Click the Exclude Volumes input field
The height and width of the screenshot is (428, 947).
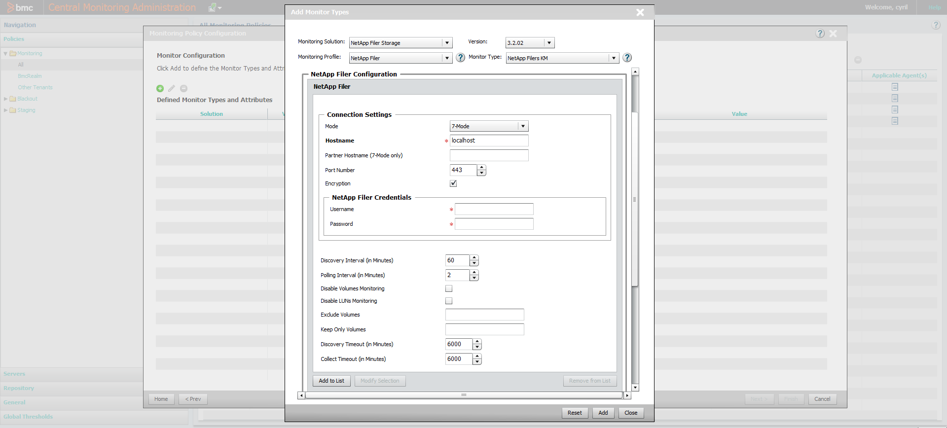pyautogui.click(x=484, y=315)
